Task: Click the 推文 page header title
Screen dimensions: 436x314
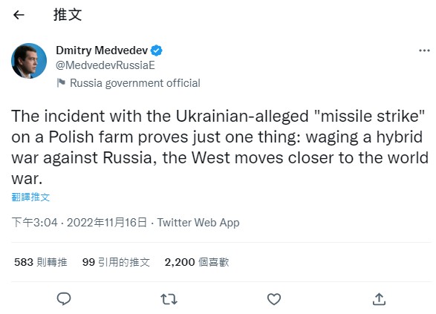Action: click(x=68, y=15)
